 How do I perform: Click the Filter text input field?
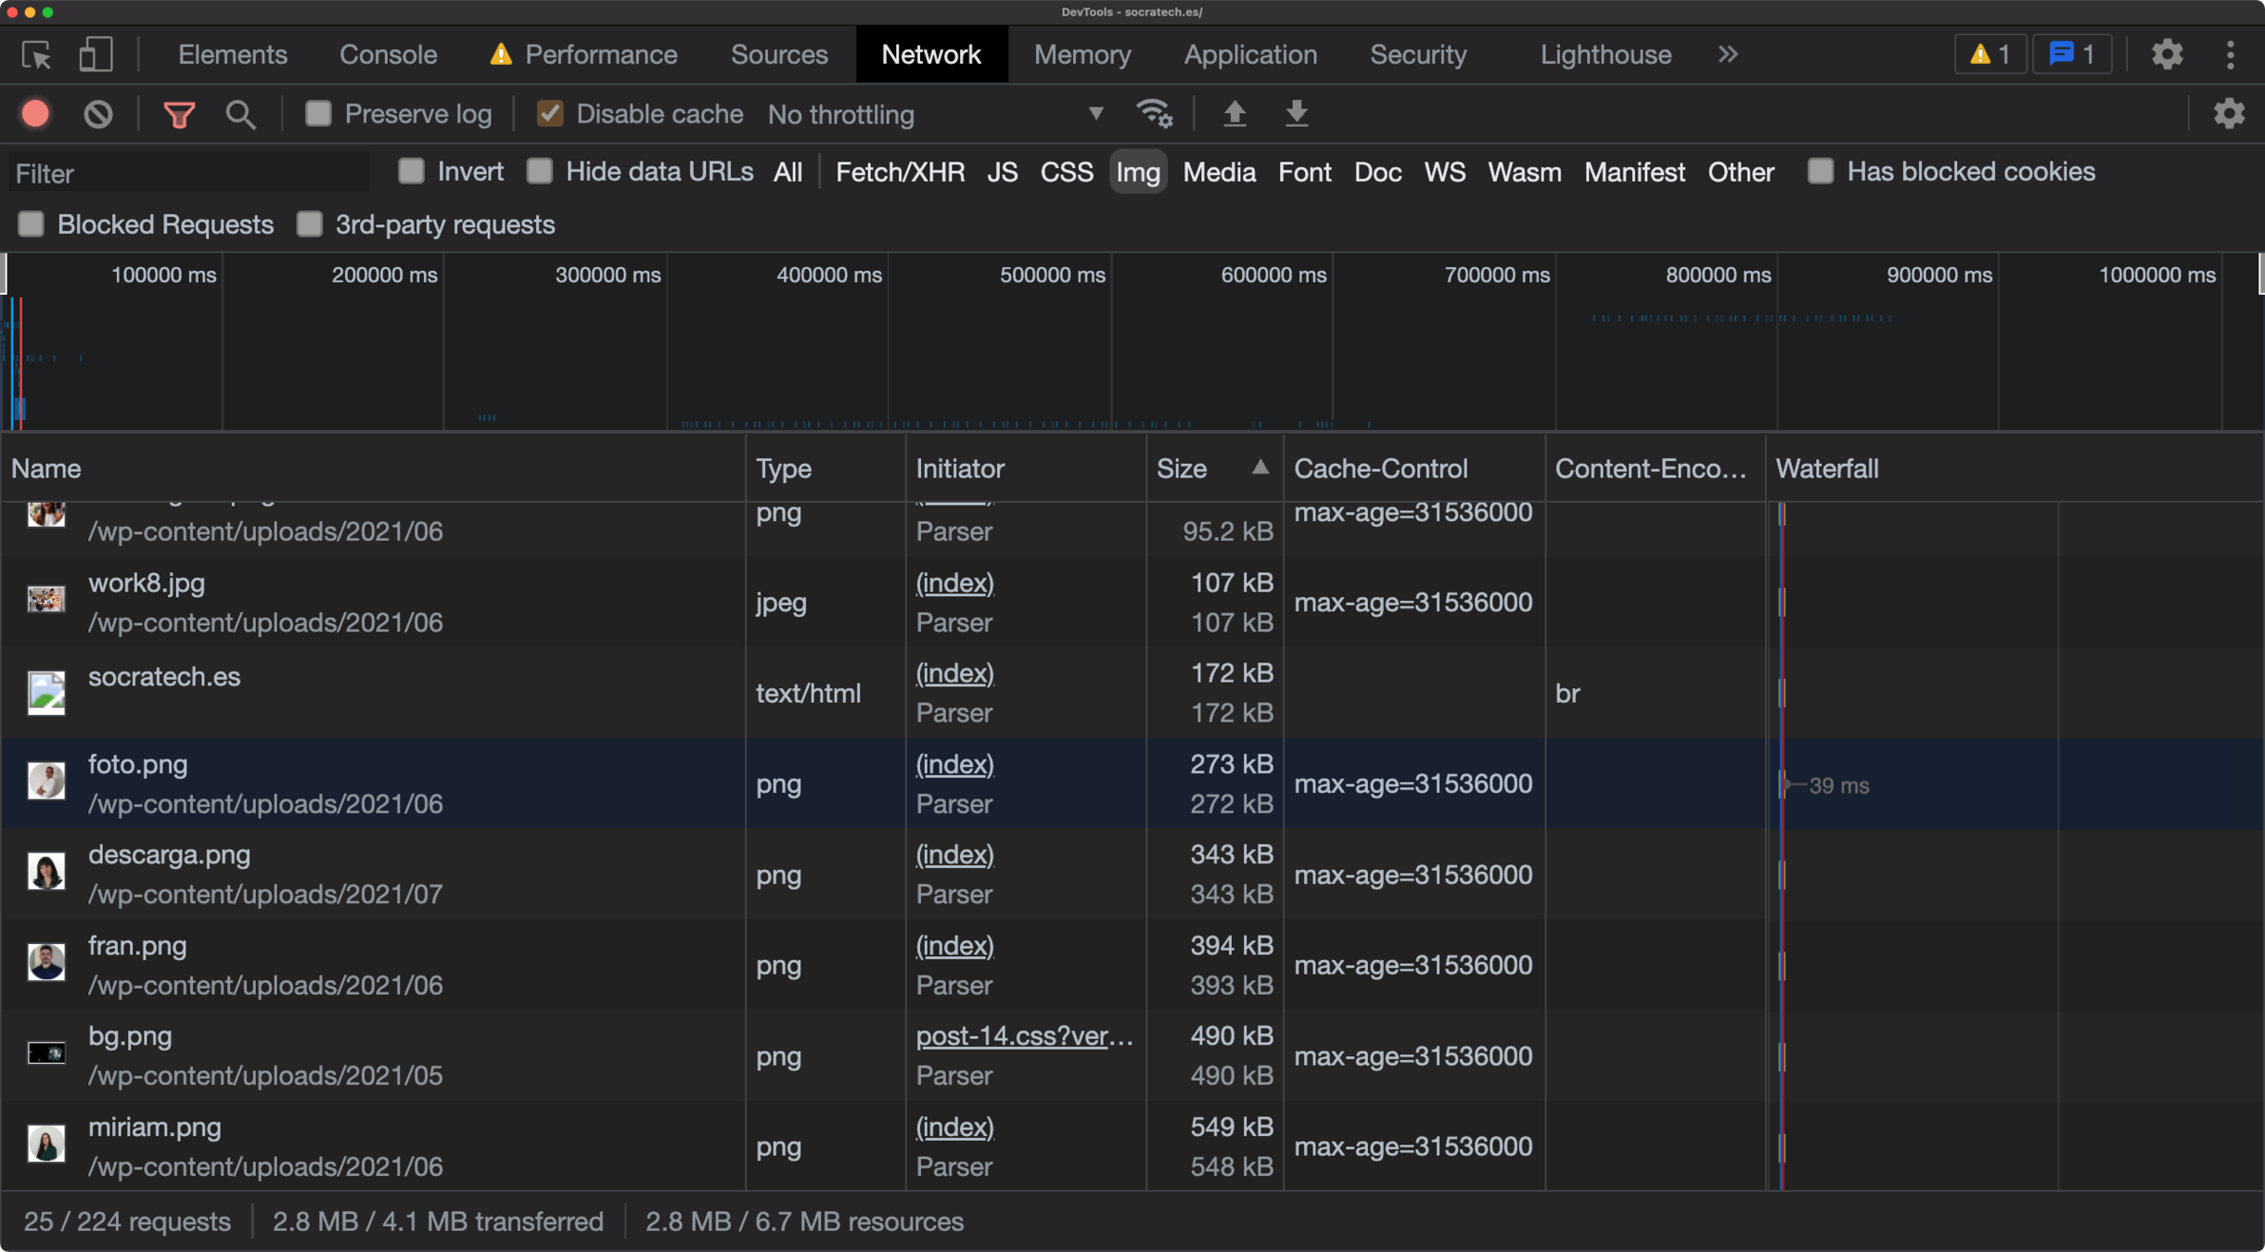click(x=190, y=173)
